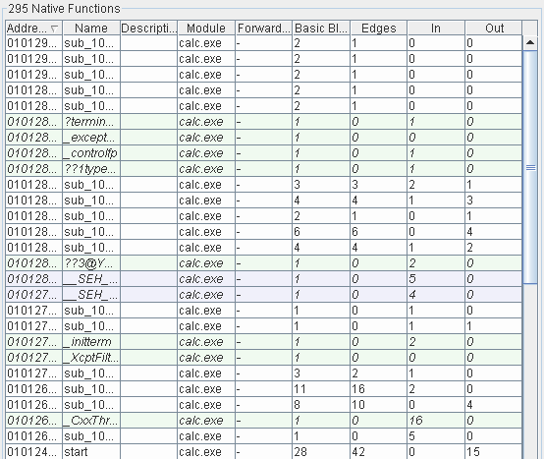Select the ??1type... function row
544x459 pixels.
[264, 169]
